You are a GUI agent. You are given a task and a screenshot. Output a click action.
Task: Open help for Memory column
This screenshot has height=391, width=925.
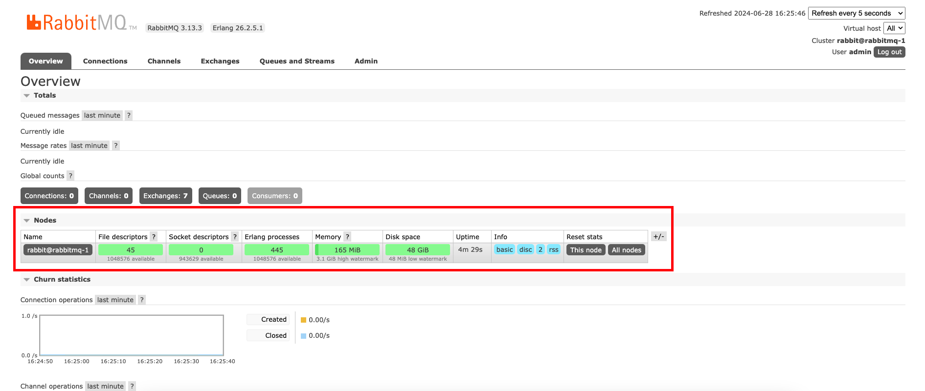point(347,237)
